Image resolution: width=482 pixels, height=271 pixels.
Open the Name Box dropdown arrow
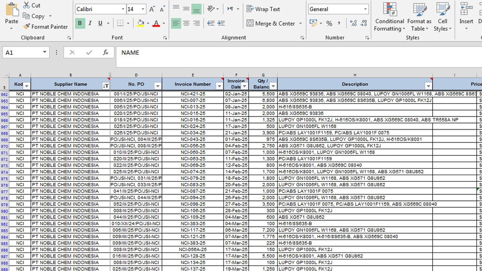(x=45, y=52)
